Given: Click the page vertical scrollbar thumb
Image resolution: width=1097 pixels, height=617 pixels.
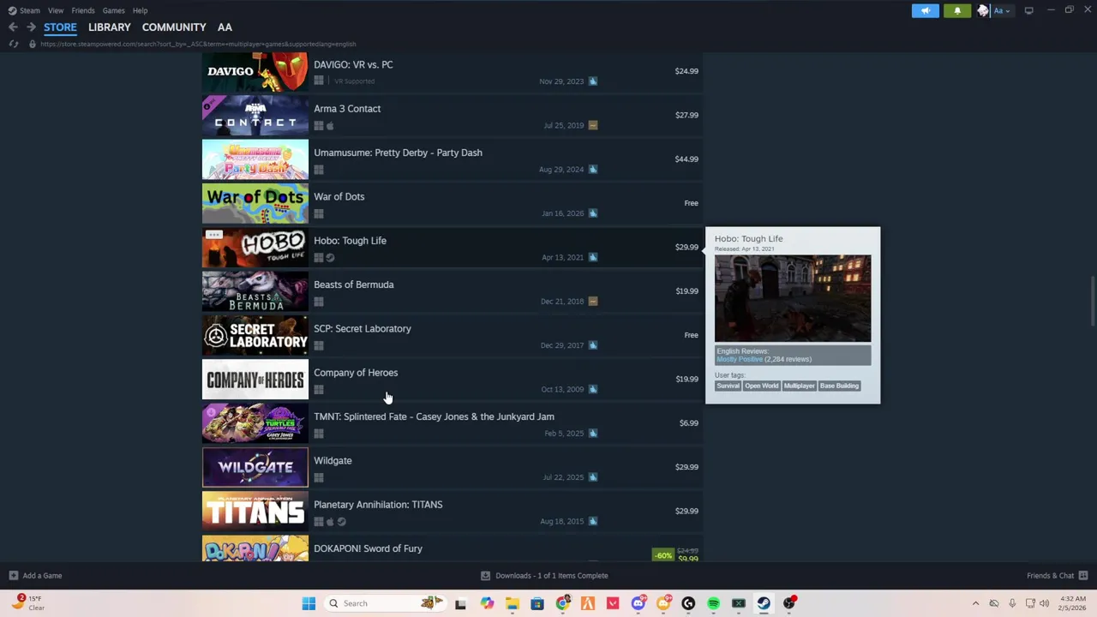Looking at the screenshot, I should point(1092,302).
